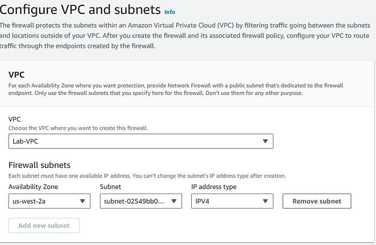Open the Info link beside the heading
Viewport: 376px width, 245px height.
(170, 12)
